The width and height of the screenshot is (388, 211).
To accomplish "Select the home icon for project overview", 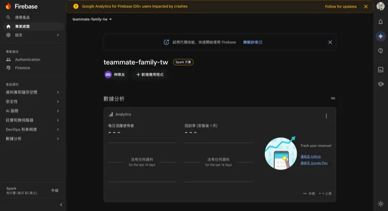I will pyautogui.click(x=8, y=27).
